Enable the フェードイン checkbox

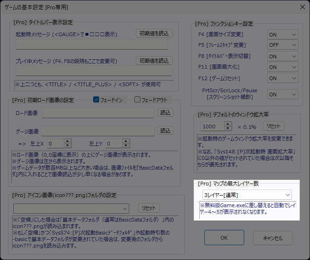(x=96, y=99)
